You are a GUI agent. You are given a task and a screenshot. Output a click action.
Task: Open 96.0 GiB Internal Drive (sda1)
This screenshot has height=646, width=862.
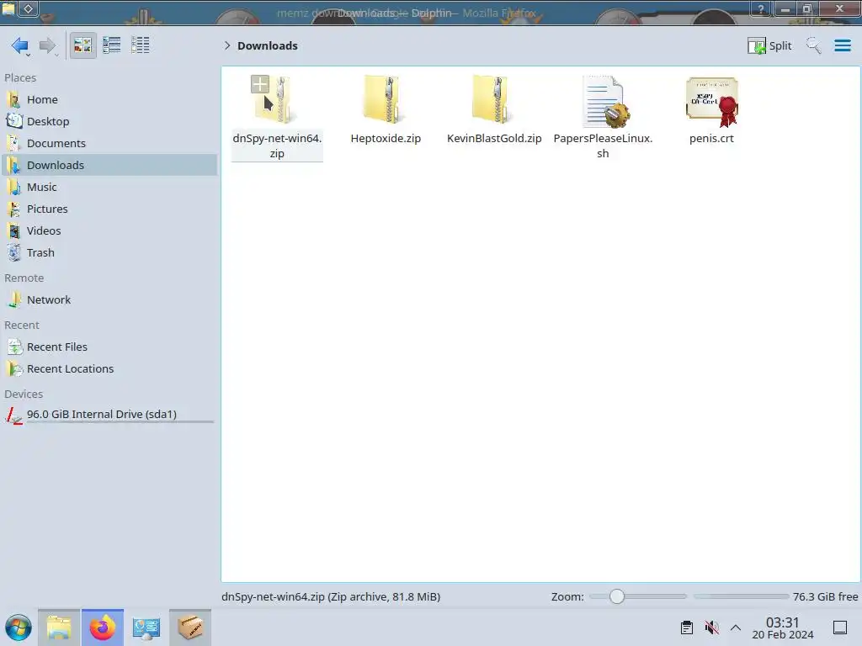click(x=109, y=415)
